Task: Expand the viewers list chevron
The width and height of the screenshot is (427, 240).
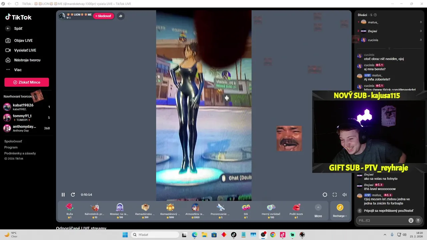Action: pyautogui.click(x=389, y=48)
